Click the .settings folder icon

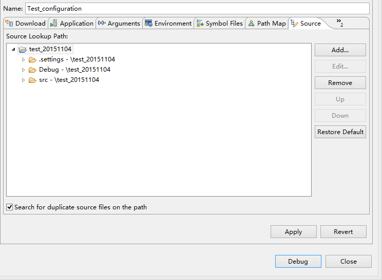32,59
